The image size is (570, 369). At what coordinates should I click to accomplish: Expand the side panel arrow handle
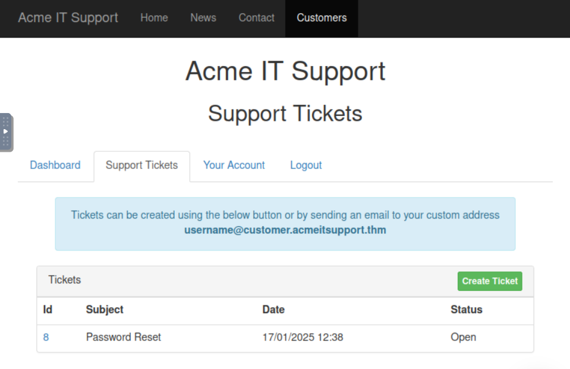pos(6,132)
